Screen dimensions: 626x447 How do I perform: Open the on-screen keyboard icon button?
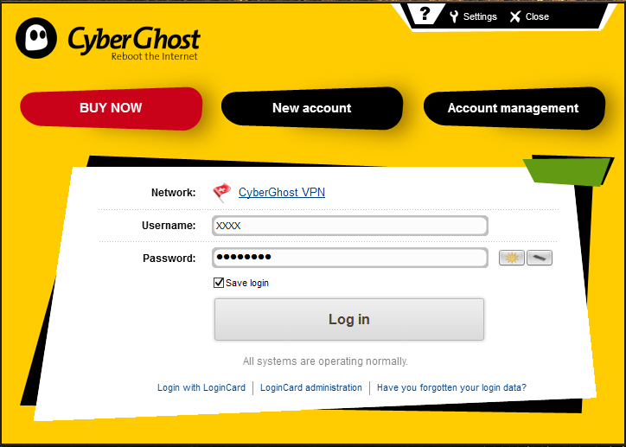pos(540,258)
